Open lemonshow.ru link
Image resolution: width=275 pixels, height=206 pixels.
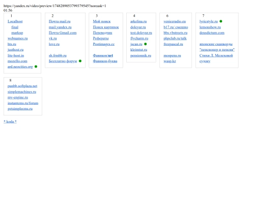pyautogui.click(x=210, y=27)
